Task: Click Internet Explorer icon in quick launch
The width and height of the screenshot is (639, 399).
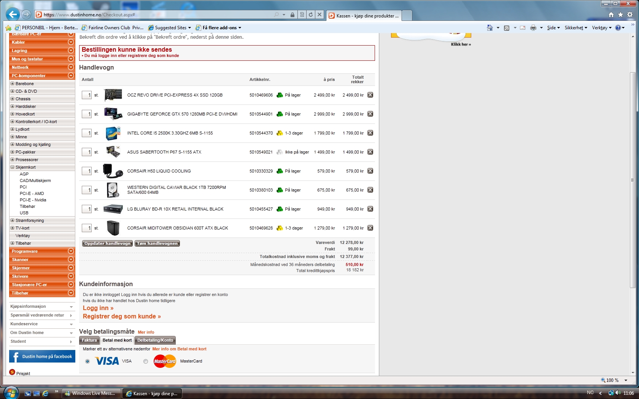Action: [x=45, y=393]
